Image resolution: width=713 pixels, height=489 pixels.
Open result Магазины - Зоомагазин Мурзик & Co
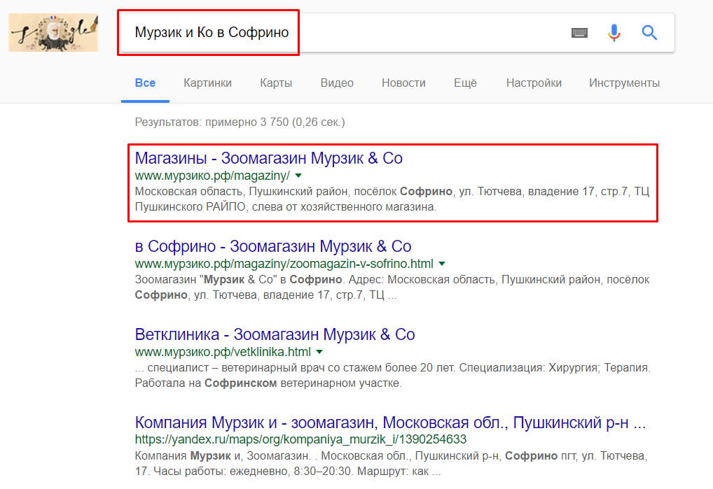coord(269,159)
